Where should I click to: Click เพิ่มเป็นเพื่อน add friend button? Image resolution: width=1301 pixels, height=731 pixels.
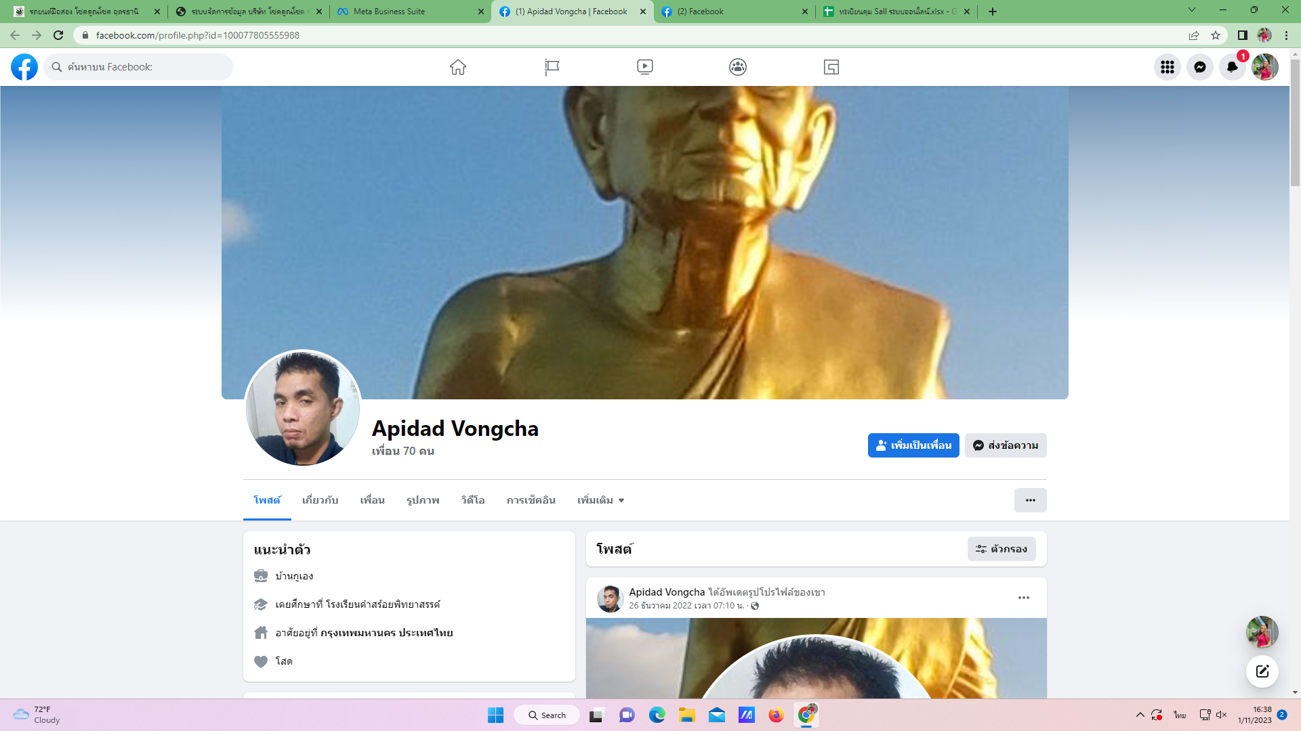pos(913,445)
